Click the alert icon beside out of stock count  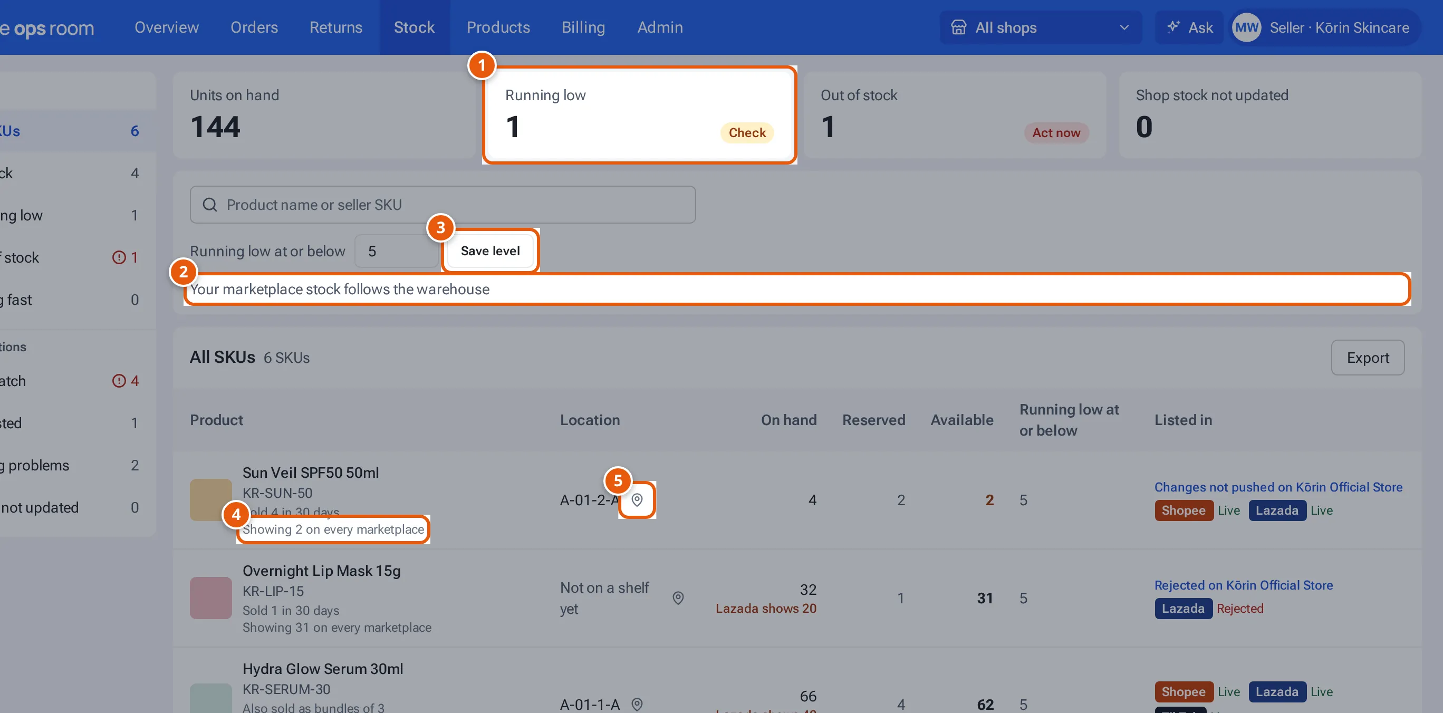(x=119, y=258)
